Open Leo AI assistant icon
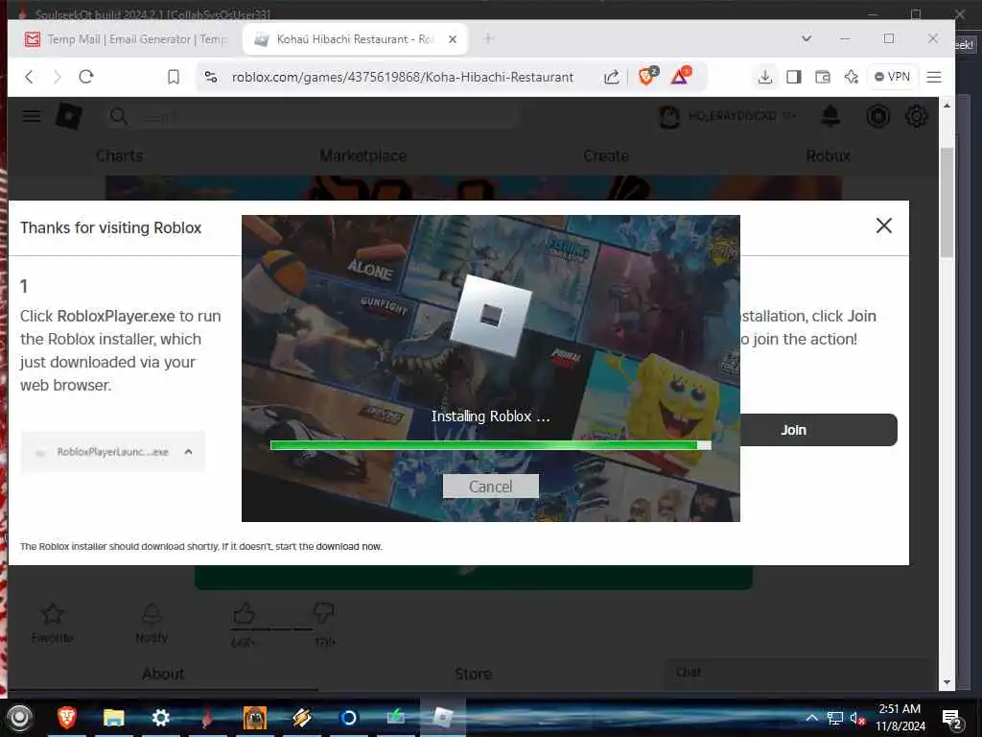Screen dimensions: 982x737 852,77
